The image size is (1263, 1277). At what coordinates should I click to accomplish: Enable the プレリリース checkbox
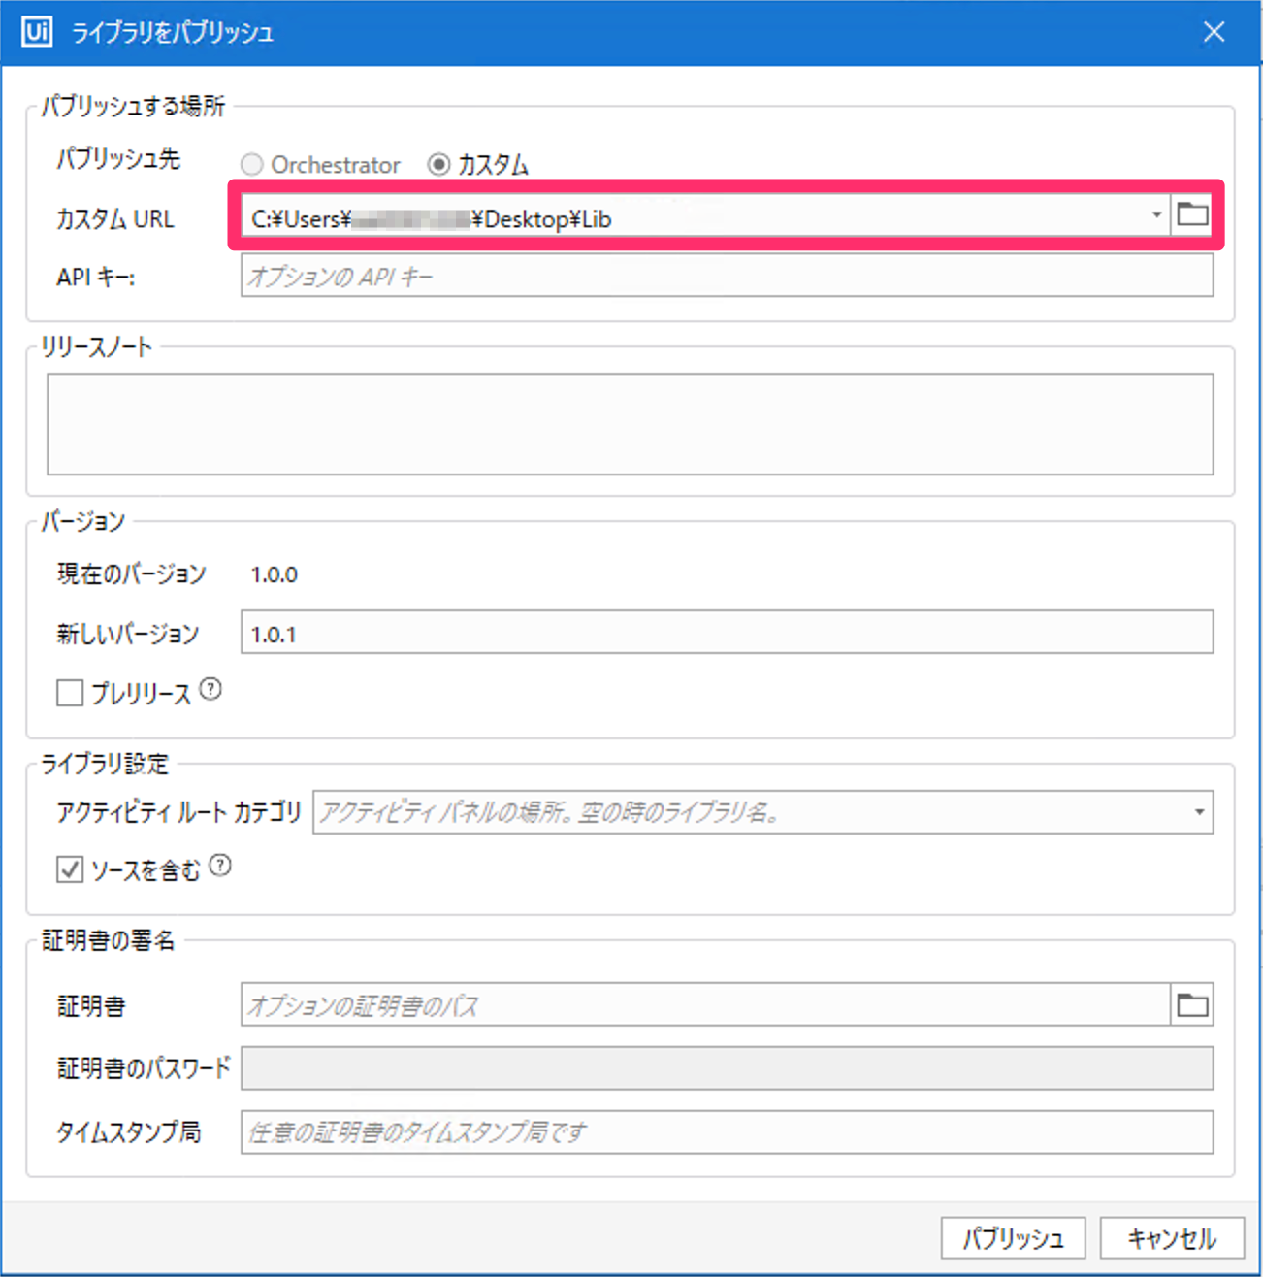(70, 693)
